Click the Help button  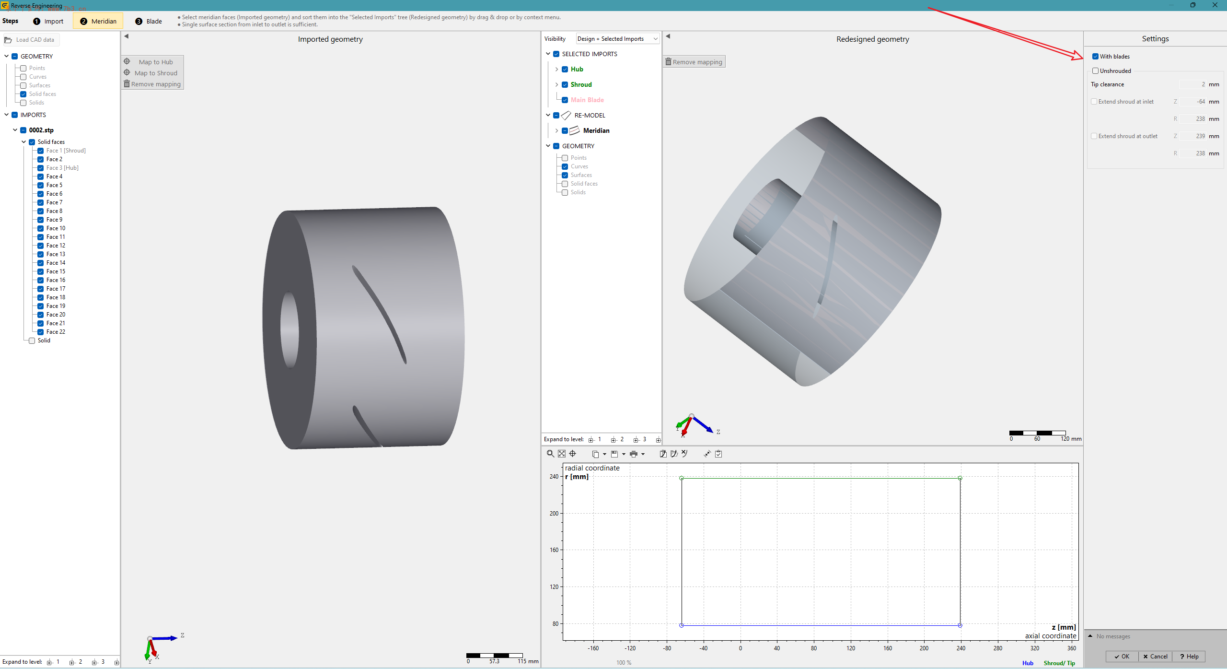(x=1189, y=657)
